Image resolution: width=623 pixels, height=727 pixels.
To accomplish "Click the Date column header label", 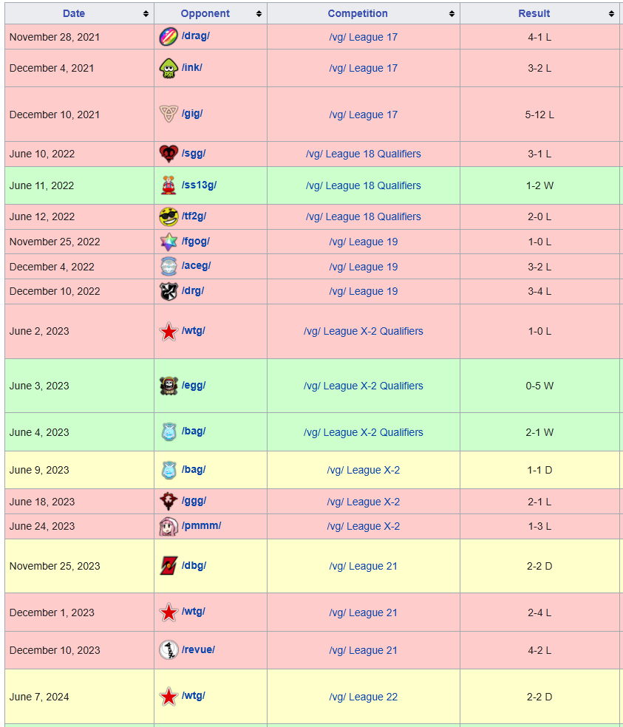I will tap(74, 13).
